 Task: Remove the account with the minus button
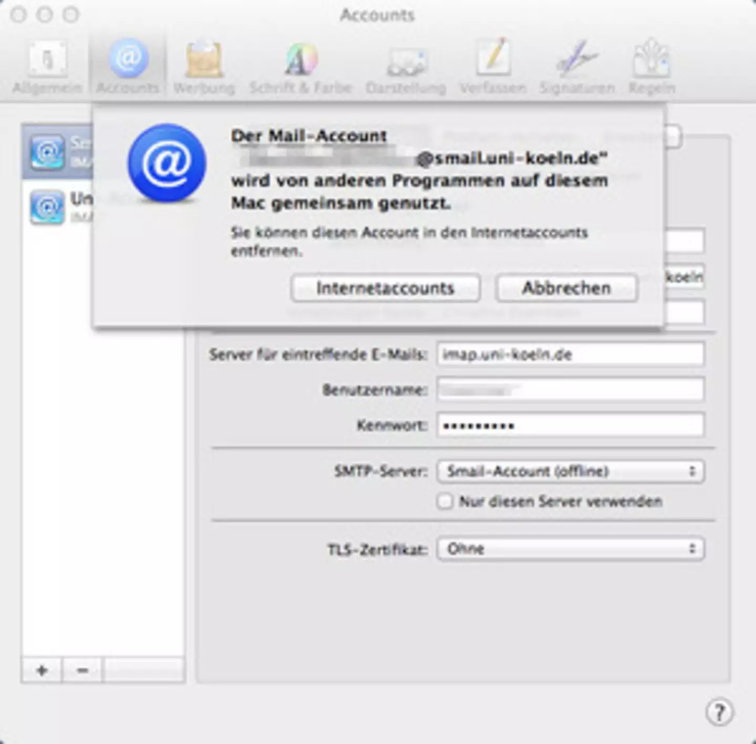(x=82, y=670)
